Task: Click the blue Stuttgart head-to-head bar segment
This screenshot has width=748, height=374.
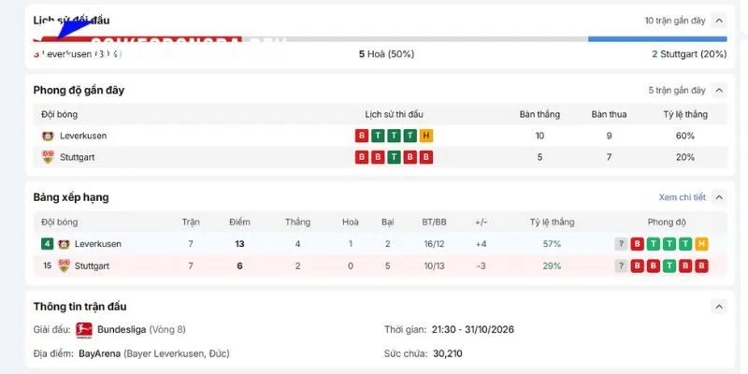Action: pyautogui.click(x=657, y=39)
